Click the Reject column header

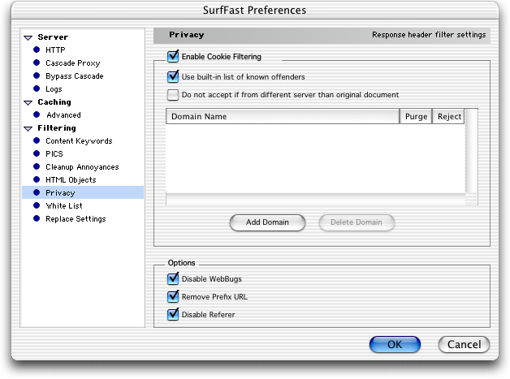coord(449,116)
